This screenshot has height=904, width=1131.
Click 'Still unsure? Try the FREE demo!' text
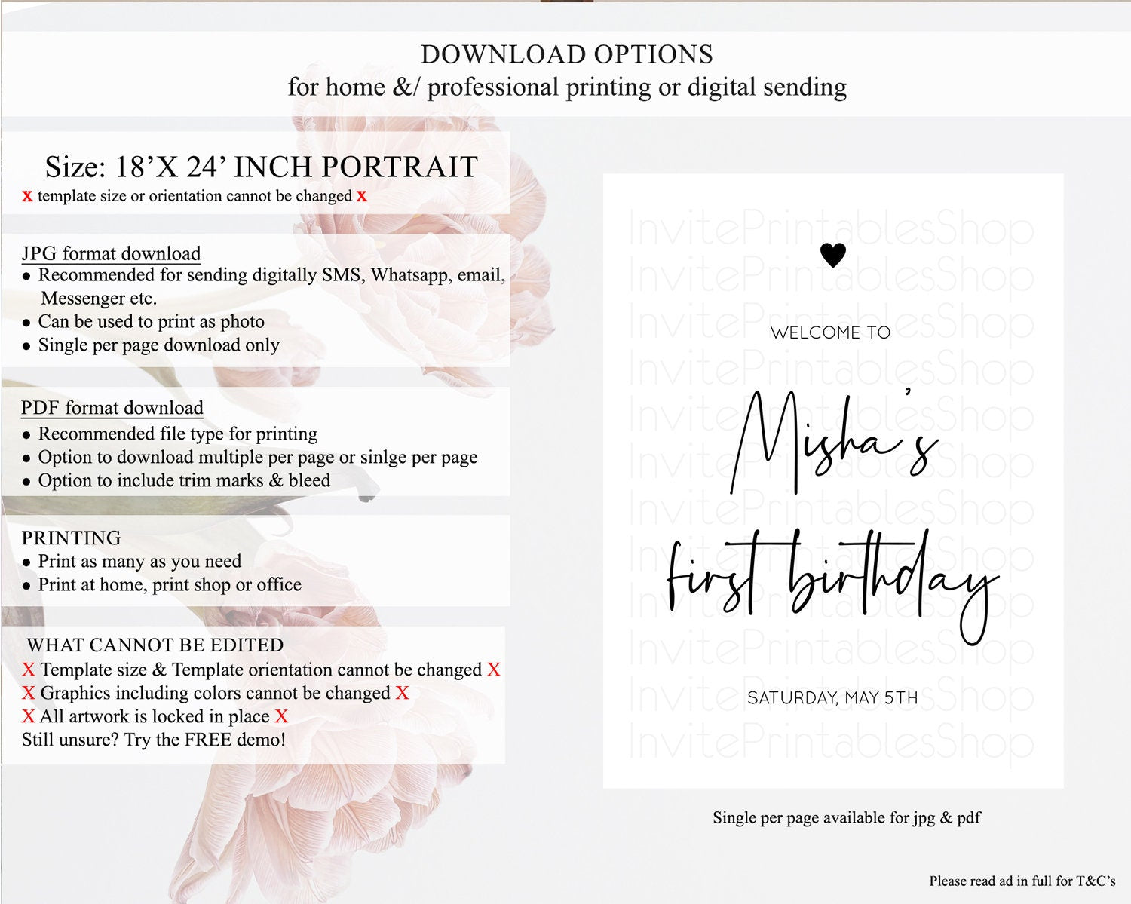154,740
